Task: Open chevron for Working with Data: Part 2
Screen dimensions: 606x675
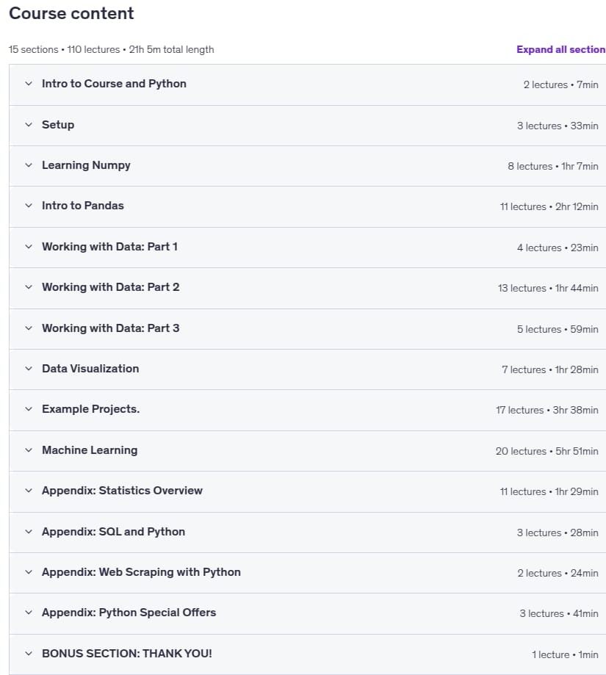Action: pyautogui.click(x=29, y=287)
